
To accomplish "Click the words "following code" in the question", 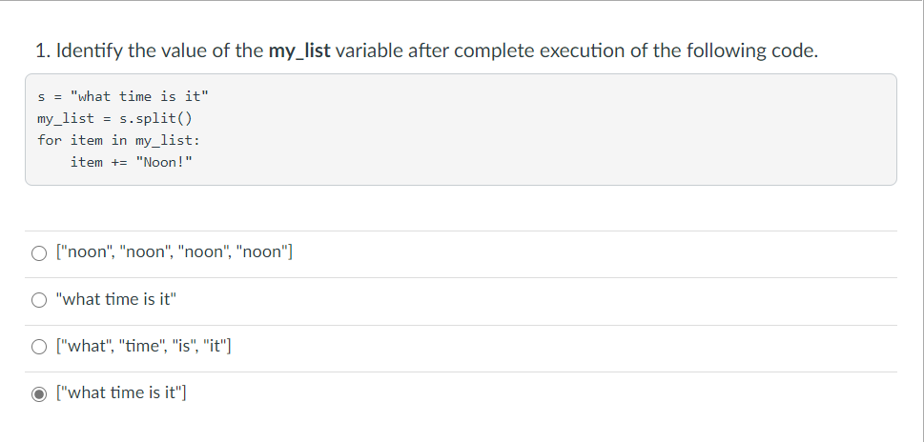I will [x=750, y=51].
